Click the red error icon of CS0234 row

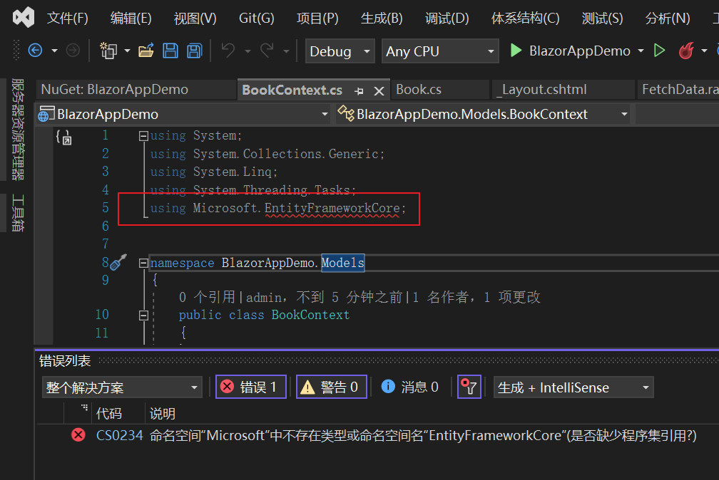tap(78, 434)
